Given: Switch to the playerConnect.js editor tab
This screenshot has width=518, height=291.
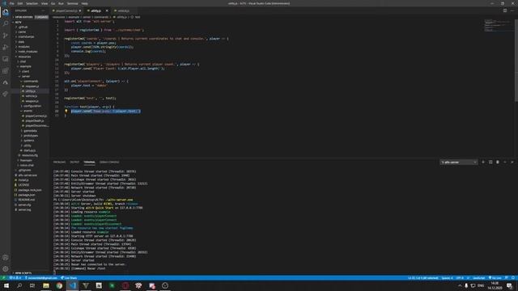Looking at the screenshot, I should tap(66, 11).
